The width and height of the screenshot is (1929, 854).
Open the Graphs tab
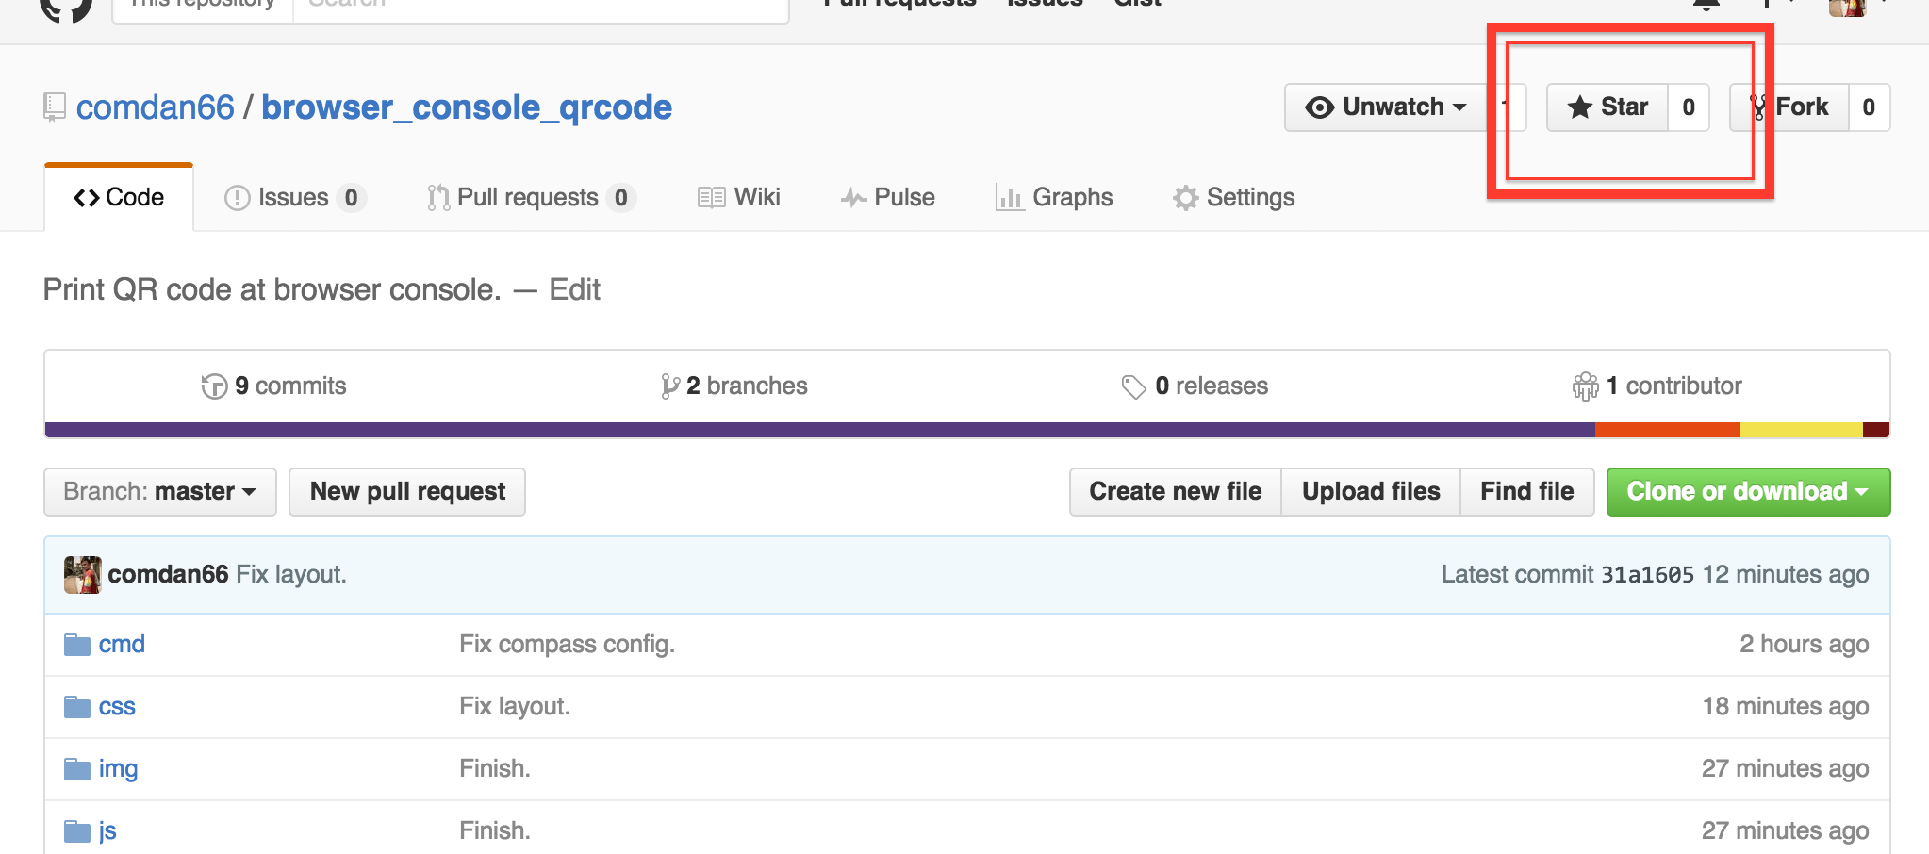click(x=1054, y=197)
